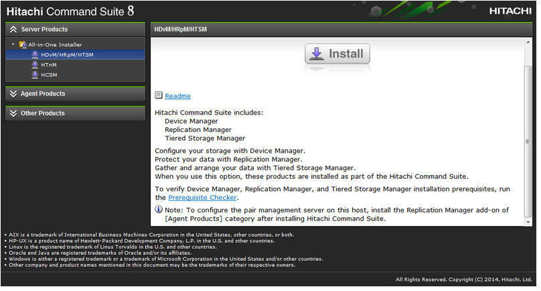Select HTnM installer item
This screenshot has width=541, height=291.
tap(49, 65)
